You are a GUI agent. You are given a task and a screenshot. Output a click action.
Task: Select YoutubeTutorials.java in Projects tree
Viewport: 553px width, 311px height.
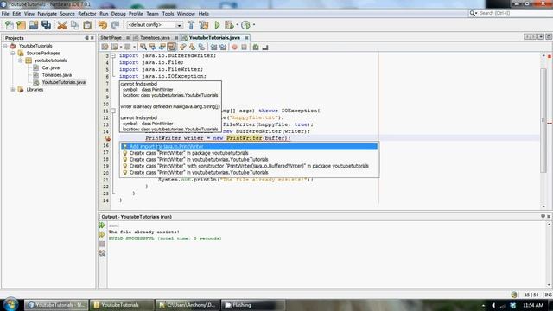[x=63, y=82]
